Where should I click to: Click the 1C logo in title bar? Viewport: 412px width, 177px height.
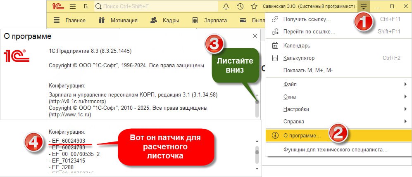[58, 6]
